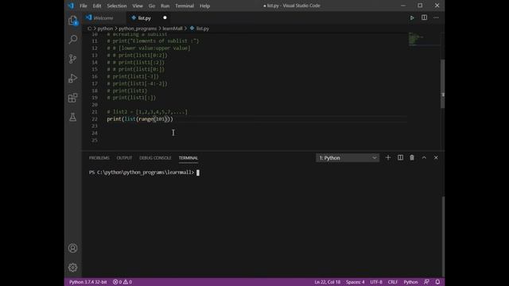The width and height of the screenshot is (509, 286).
Task: Click line 22 print(list(range(101))) code
Action: click(x=140, y=119)
